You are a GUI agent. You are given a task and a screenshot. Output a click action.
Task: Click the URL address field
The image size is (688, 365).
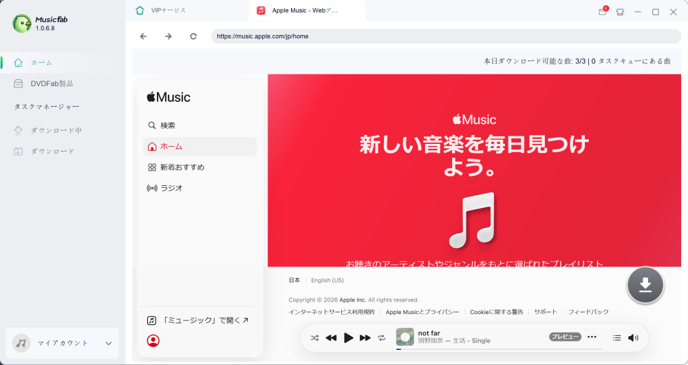[x=446, y=36]
